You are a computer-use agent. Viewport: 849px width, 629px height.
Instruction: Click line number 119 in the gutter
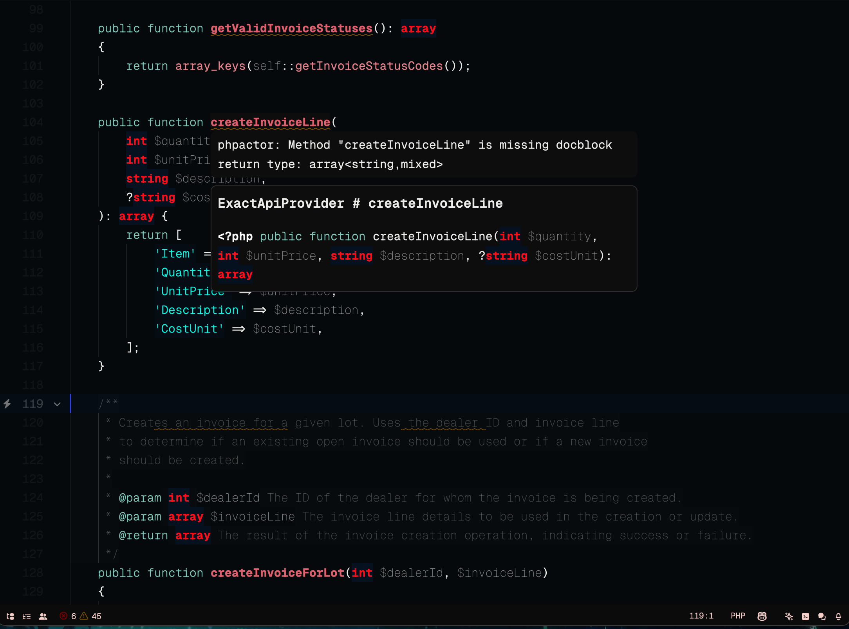33,404
